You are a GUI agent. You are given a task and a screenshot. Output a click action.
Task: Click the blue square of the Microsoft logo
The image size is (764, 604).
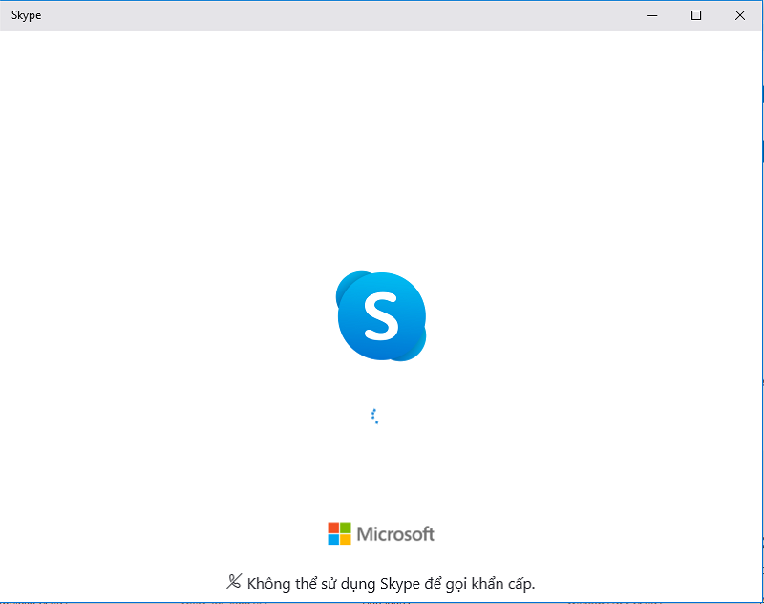[x=332, y=539]
